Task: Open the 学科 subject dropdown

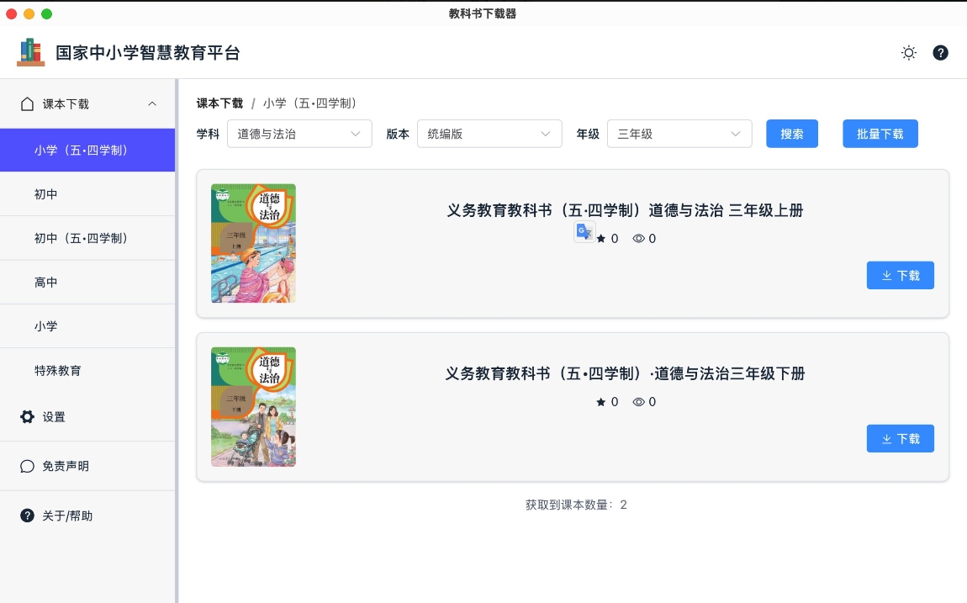Action: coord(299,133)
